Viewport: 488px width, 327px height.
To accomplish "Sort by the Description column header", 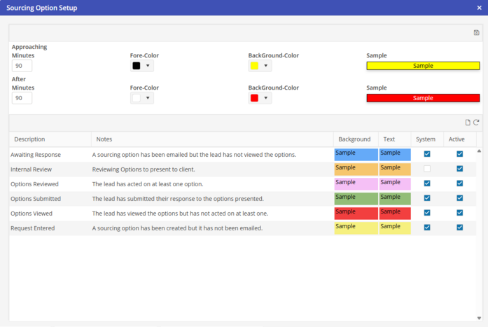I will (29, 139).
